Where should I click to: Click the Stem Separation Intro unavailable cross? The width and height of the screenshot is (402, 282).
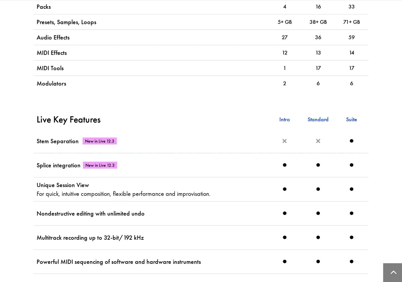click(x=284, y=141)
